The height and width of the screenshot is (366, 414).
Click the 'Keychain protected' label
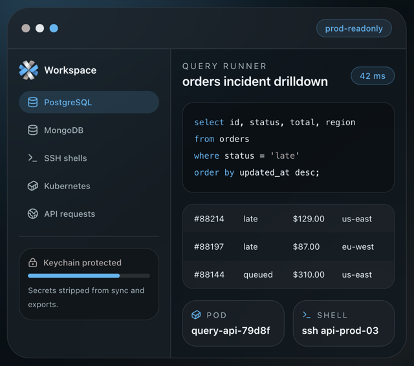click(x=82, y=263)
